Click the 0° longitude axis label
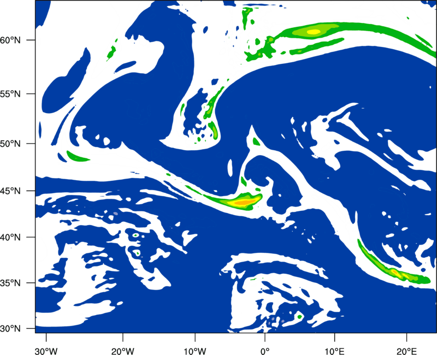The image size is (437, 355). (x=265, y=351)
